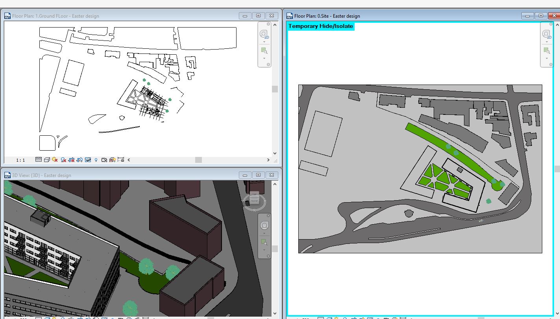
Task: Click right arrow of Ground Floor horizontal scrollbar
Action: pyautogui.click(x=268, y=160)
